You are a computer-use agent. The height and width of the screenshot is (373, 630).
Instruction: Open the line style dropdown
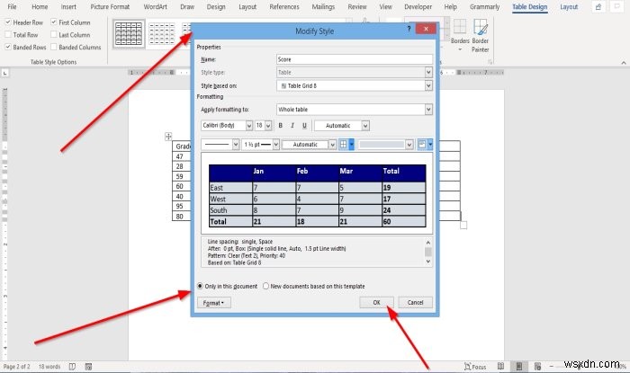tap(236, 145)
